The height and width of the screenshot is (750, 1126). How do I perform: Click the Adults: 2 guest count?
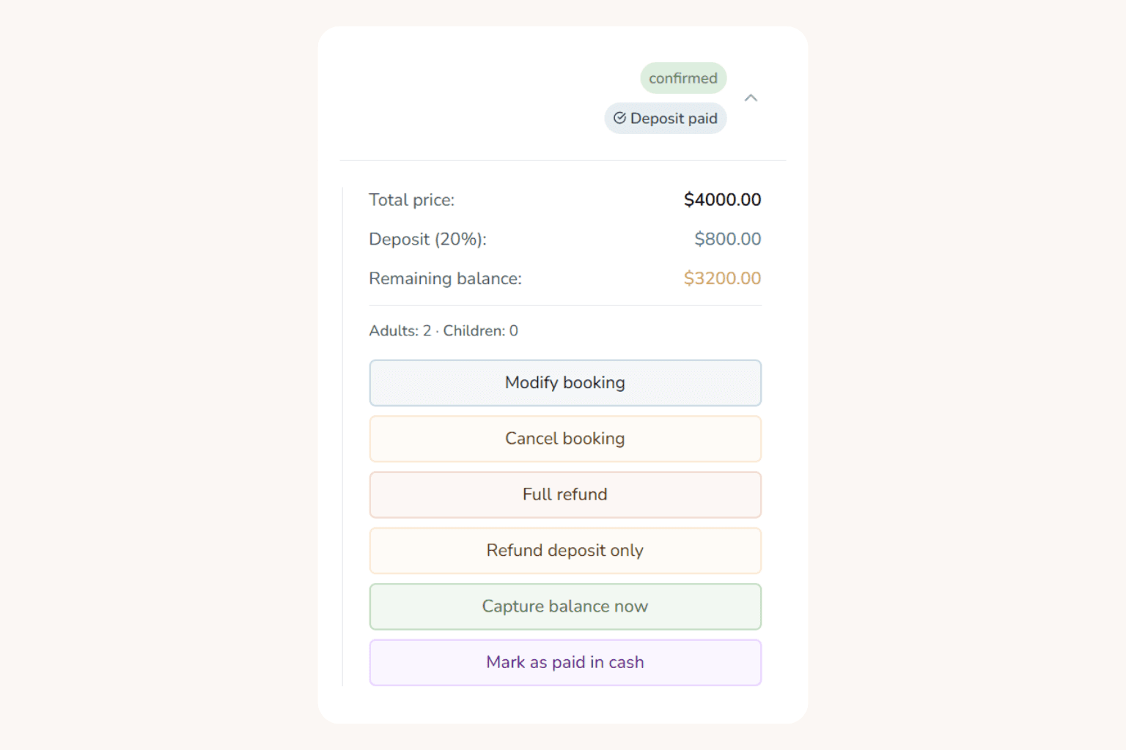click(400, 331)
